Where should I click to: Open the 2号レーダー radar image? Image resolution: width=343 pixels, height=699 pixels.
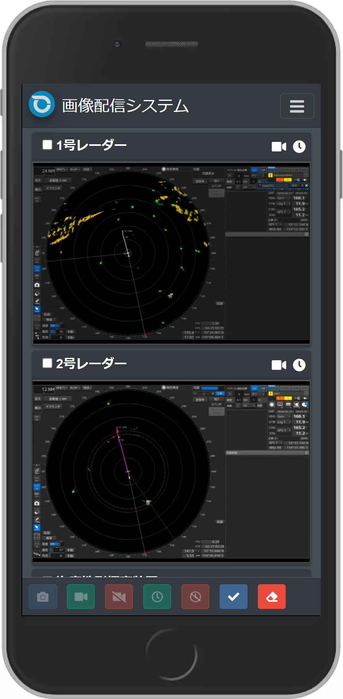(x=171, y=471)
